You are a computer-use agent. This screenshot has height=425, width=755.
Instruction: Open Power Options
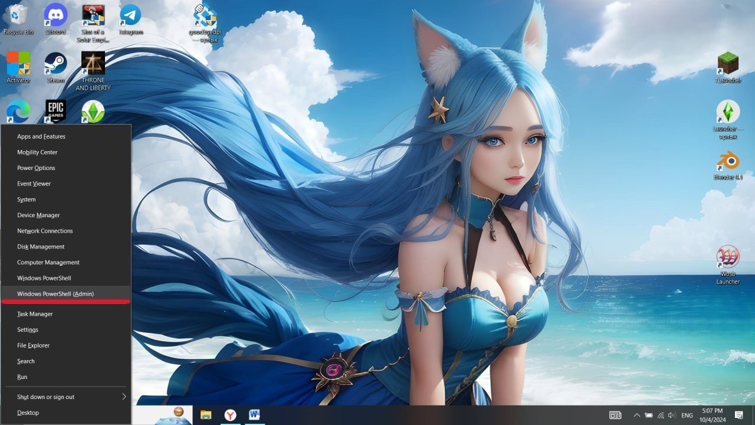(x=66, y=168)
